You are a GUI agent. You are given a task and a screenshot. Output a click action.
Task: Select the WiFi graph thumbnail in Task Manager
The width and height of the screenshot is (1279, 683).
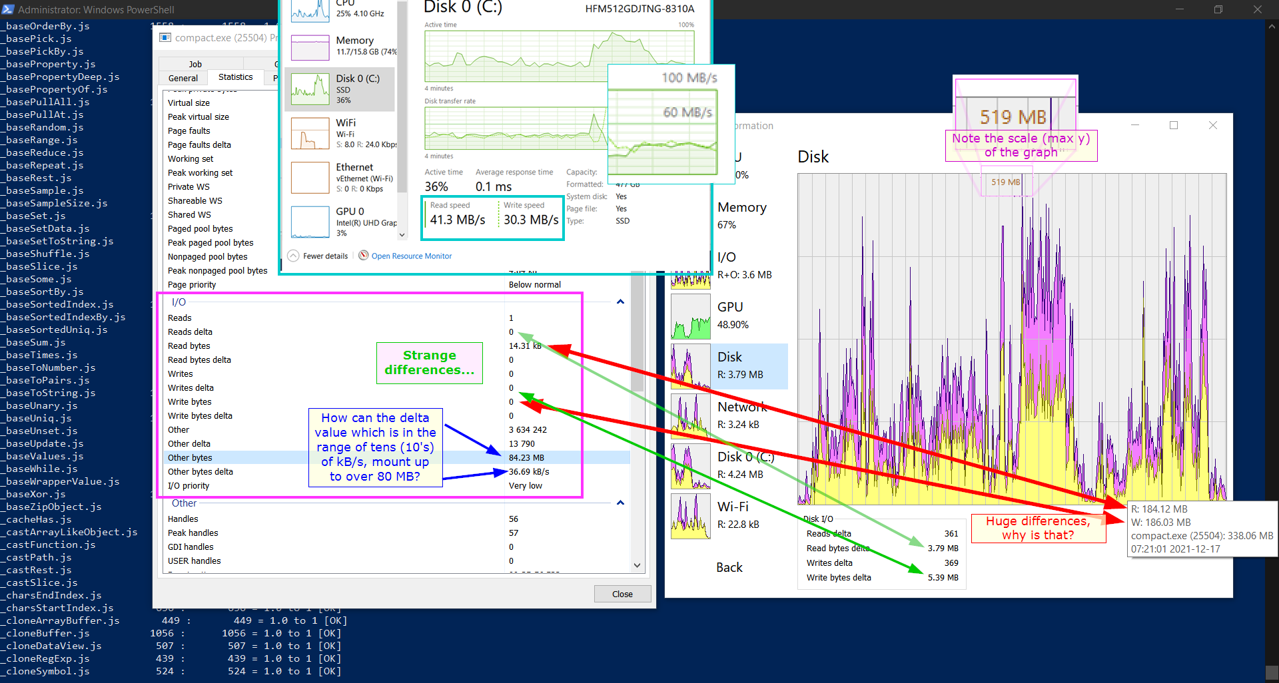310,133
